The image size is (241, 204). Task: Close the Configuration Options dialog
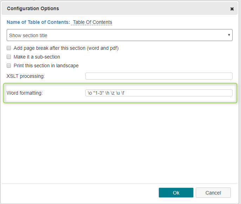point(232,9)
